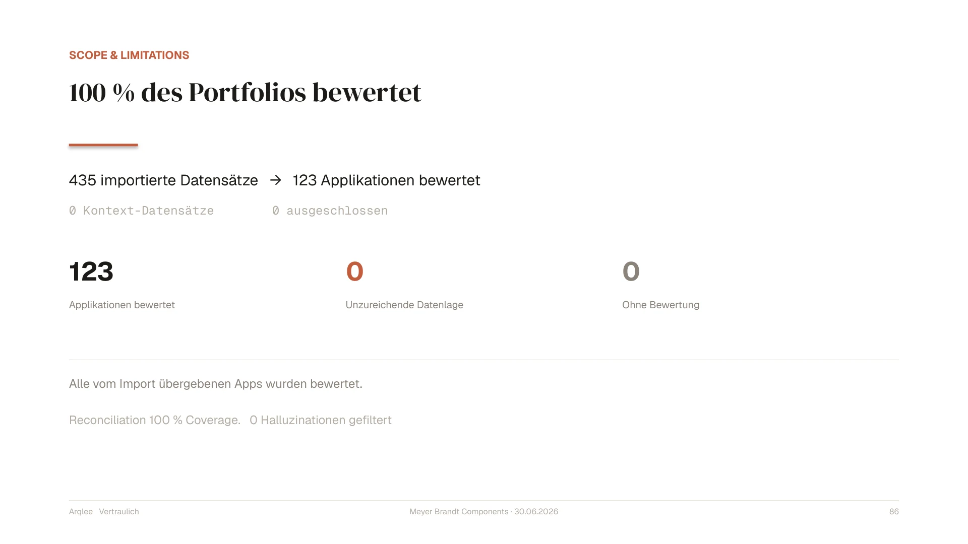Click the sentence Alle vom Import übergebenen Apps
Image resolution: width=968 pixels, height=544 pixels.
[216, 384]
